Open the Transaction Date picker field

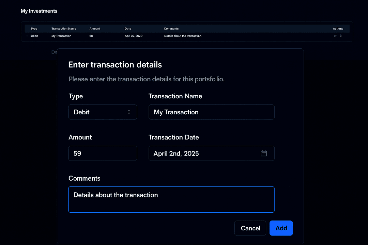coord(212,153)
